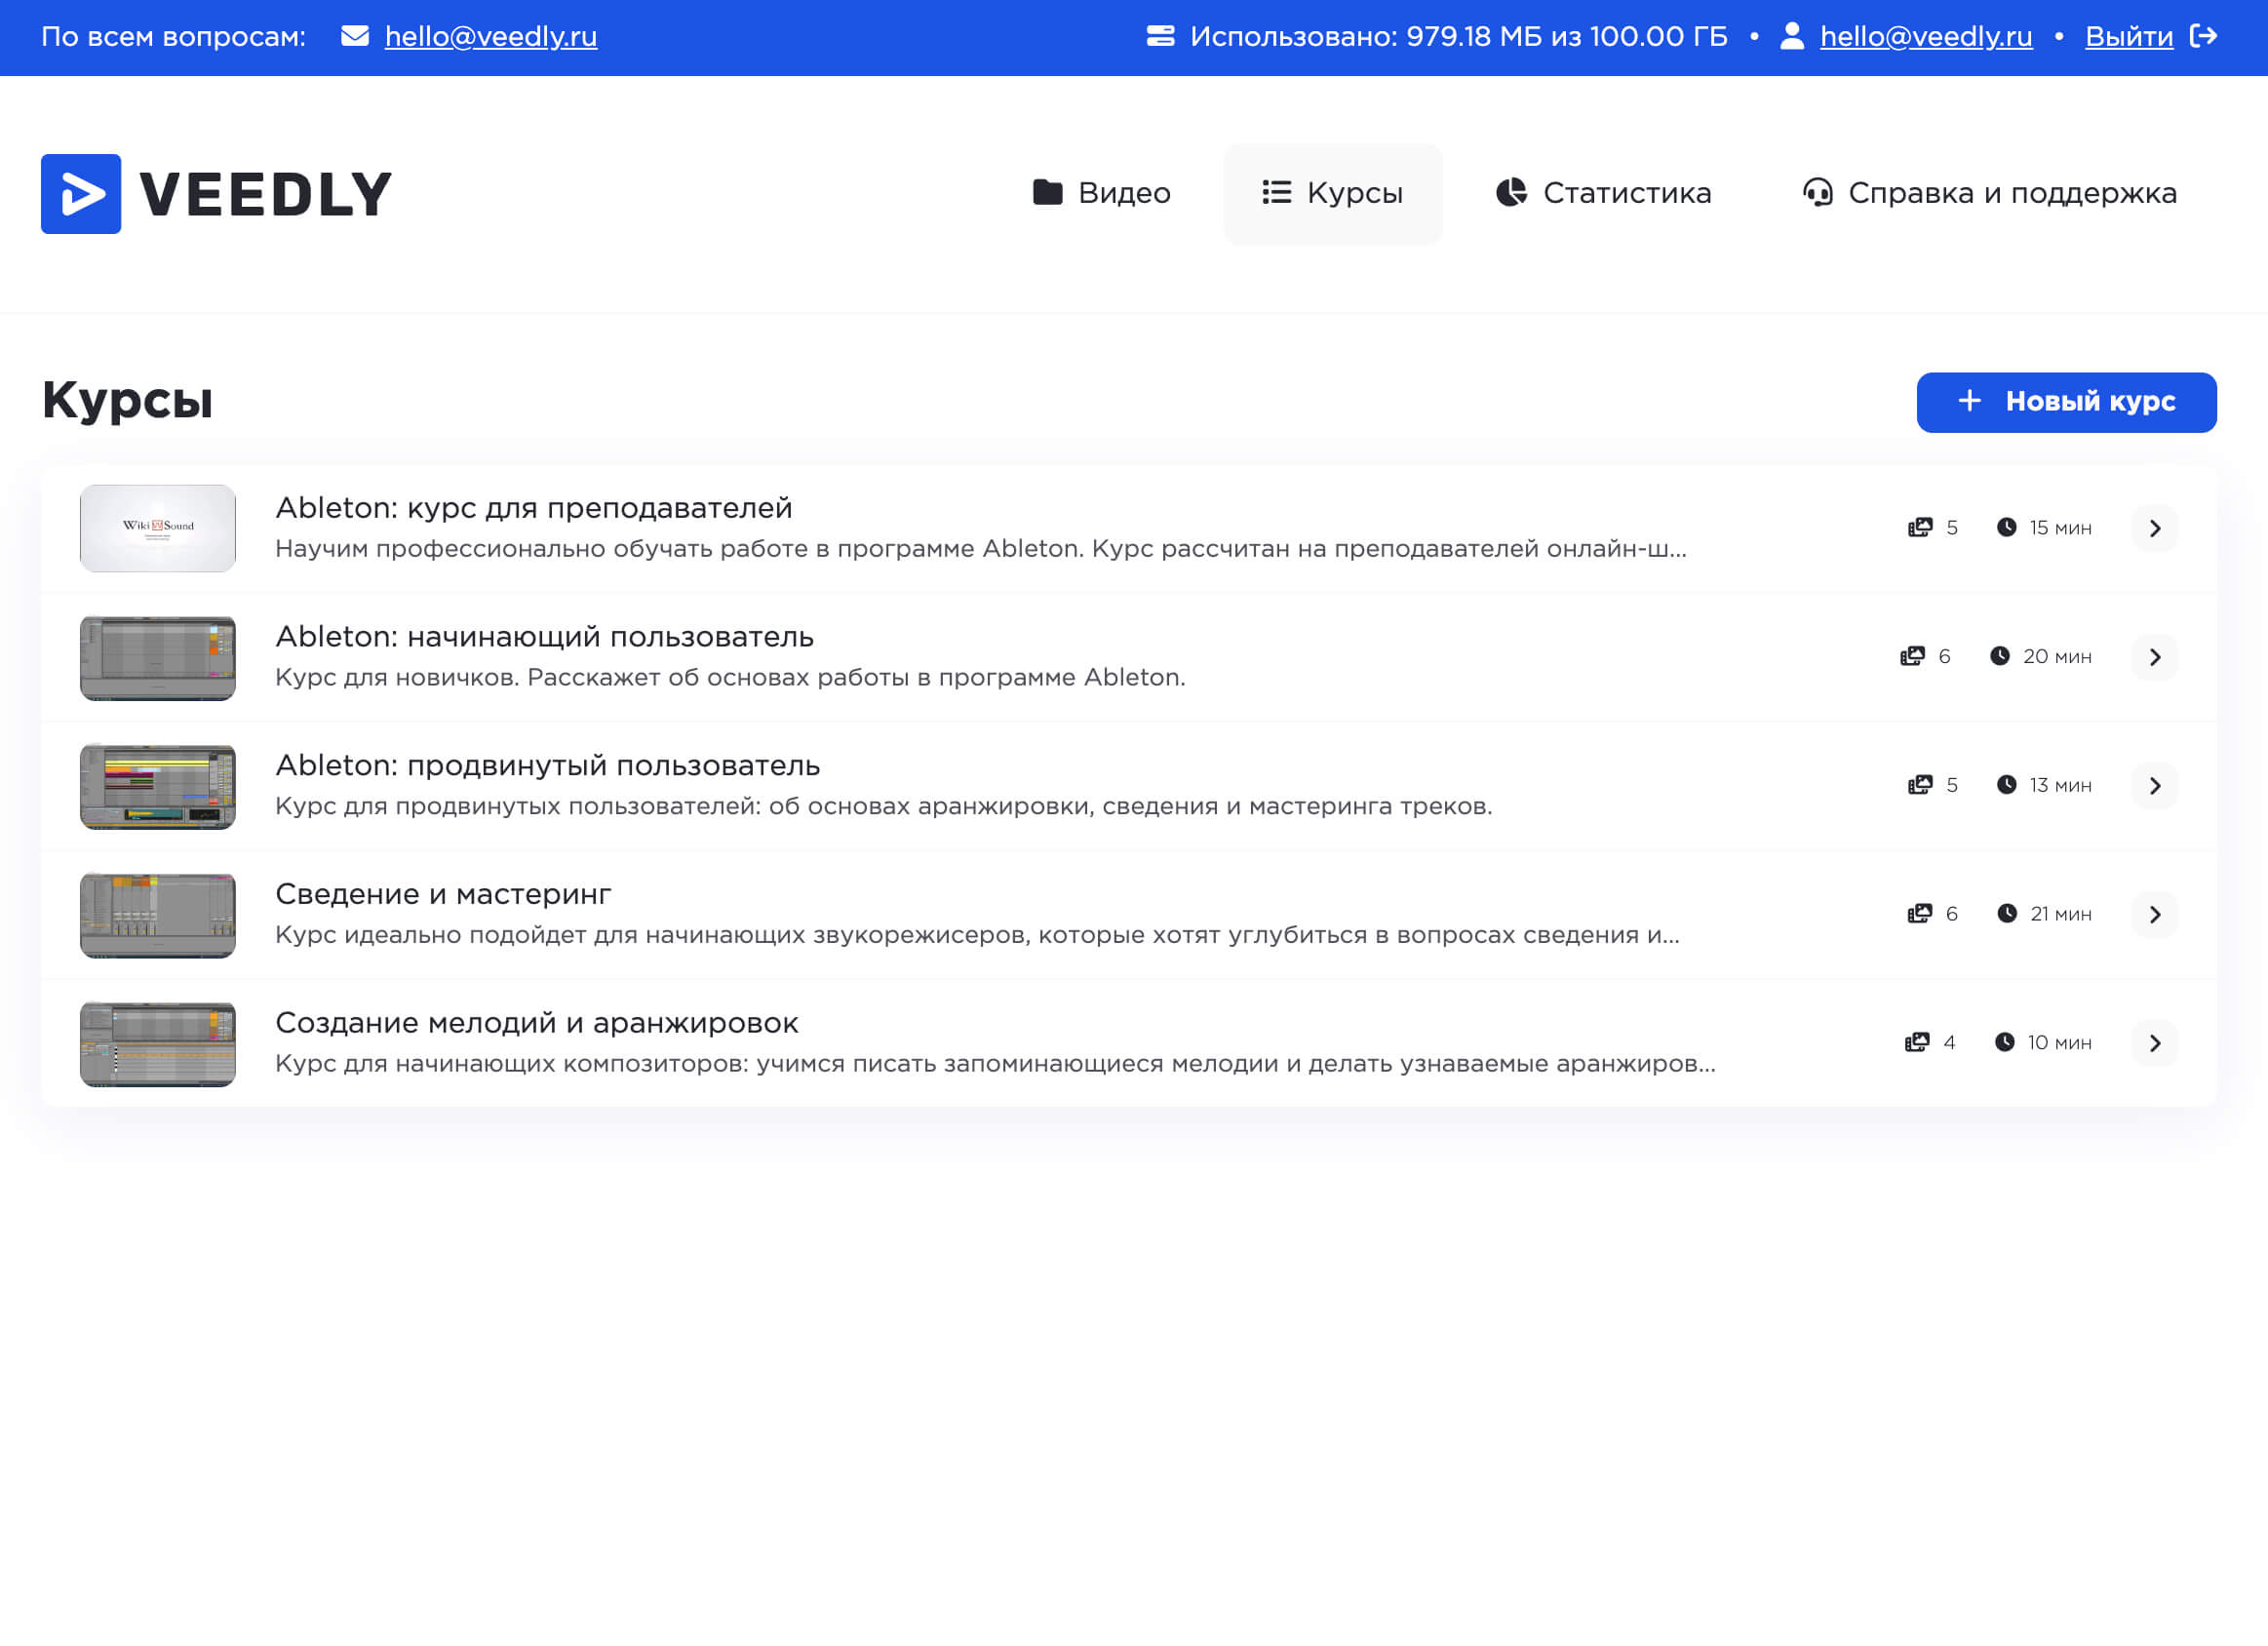Click the user profile icon in header
This screenshot has height=1646, width=2268.
pyautogui.click(x=1791, y=36)
